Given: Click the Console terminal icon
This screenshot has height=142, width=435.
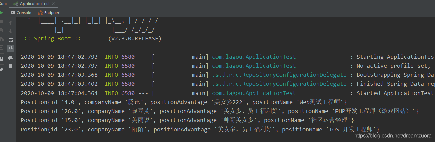Looking at the screenshot, I should tap(13, 13).
